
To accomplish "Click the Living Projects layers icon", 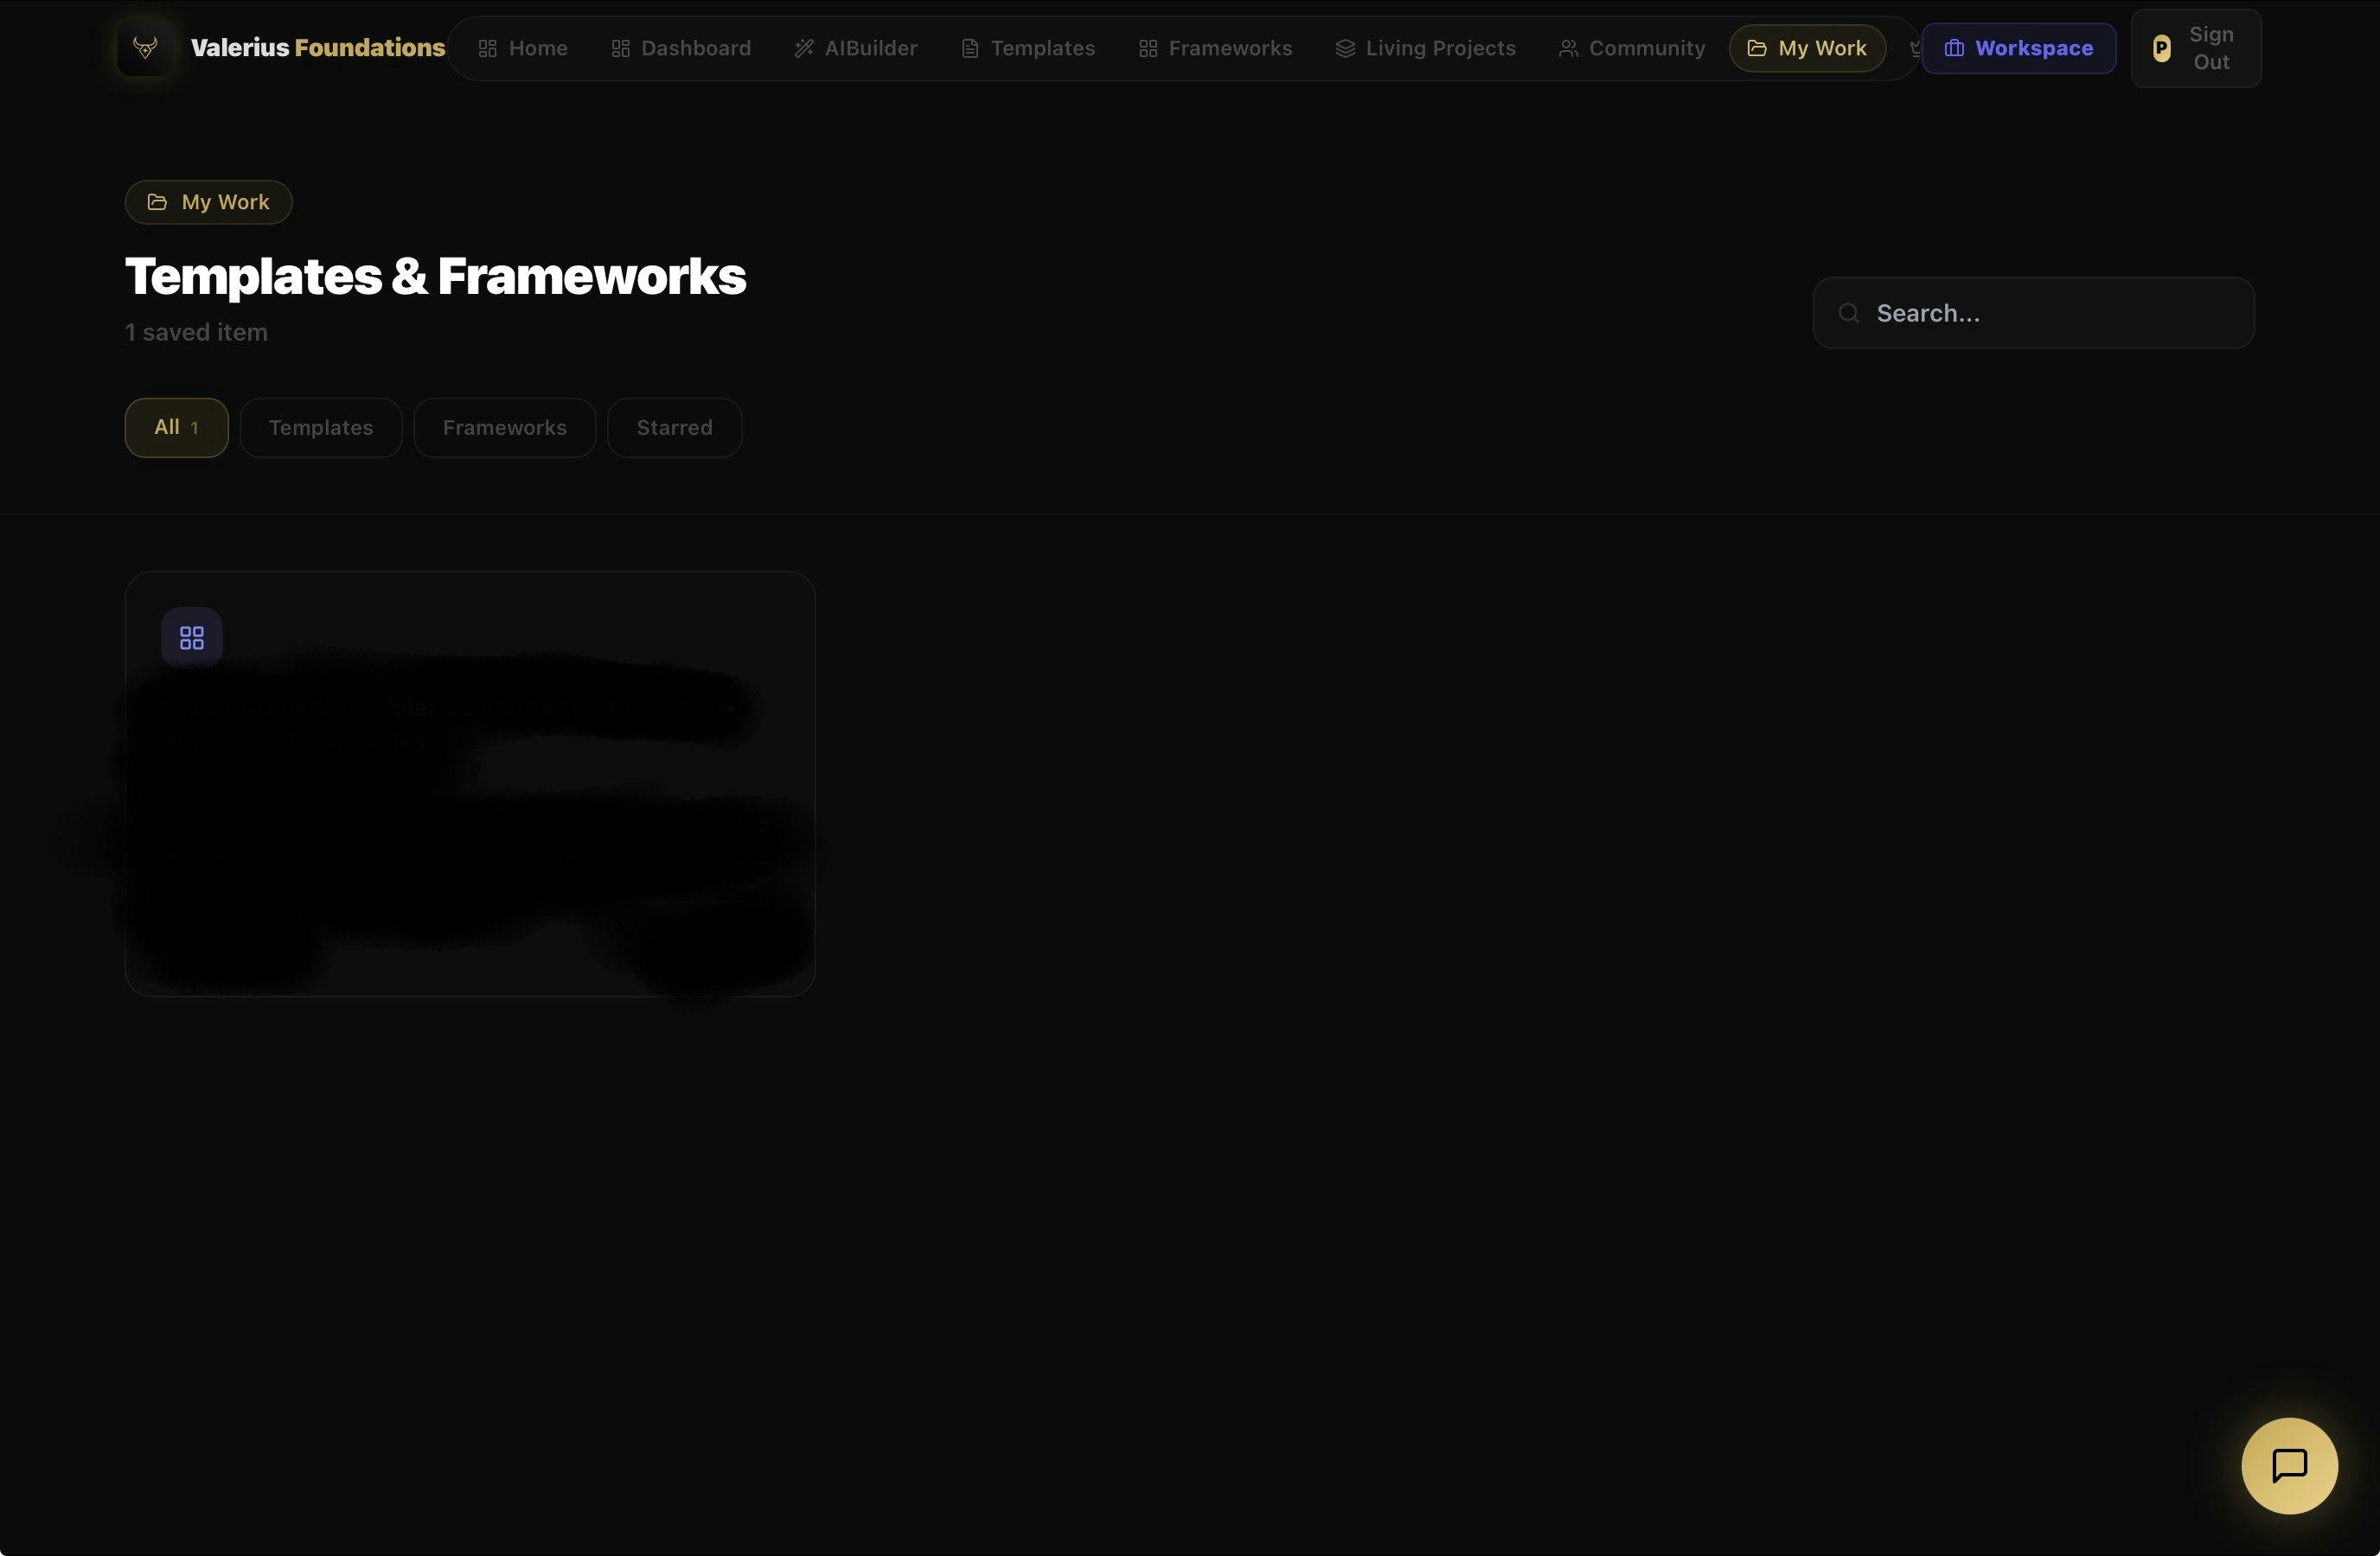I will coord(1345,48).
